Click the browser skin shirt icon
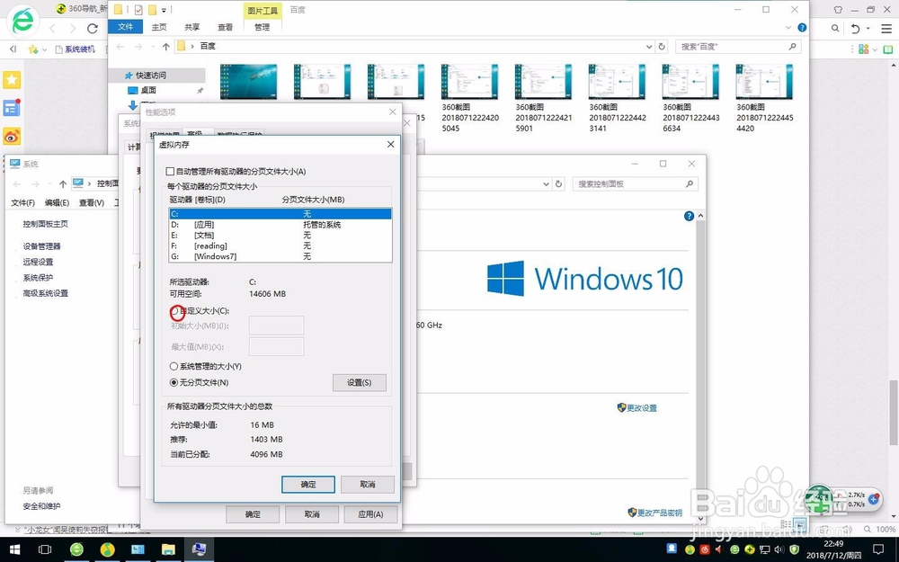The width and height of the screenshot is (899, 562). pyautogui.click(x=838, y=10)
